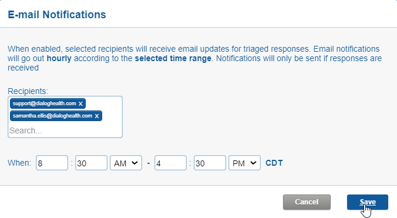The image size is (397, 218).
Task: Click the bold selected time range text
Action: click(x=173, y=59)
